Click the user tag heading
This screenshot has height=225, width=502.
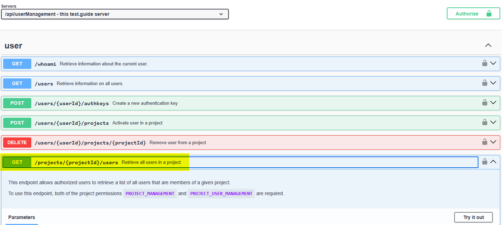[13, 46]
